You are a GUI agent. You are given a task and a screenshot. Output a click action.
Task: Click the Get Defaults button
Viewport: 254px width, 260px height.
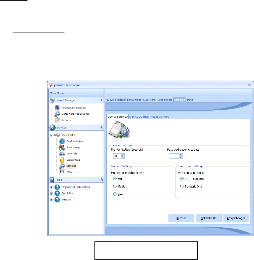click(x=209, y=218)
